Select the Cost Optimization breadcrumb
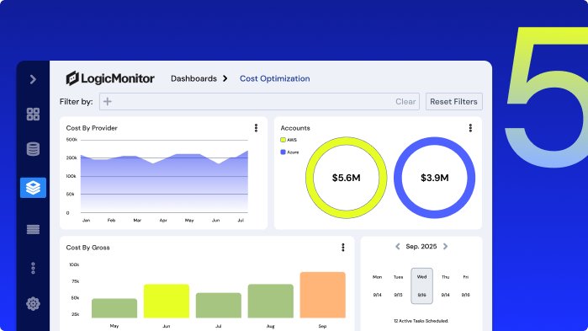This screenshot has height=331, width=588. click(x=275, y=78)
